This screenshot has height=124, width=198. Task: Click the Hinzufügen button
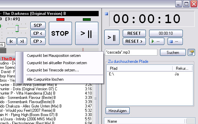[x=117, y=111]
